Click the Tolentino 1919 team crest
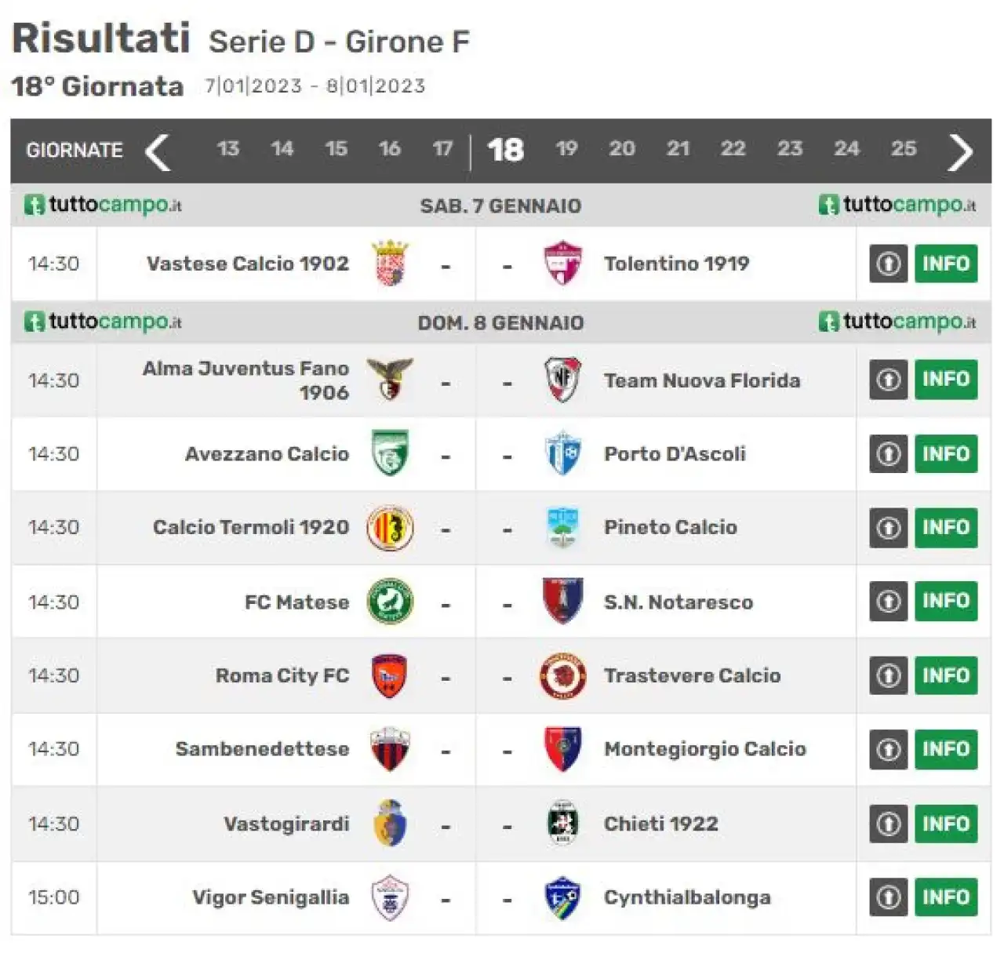 pos(562,264)
